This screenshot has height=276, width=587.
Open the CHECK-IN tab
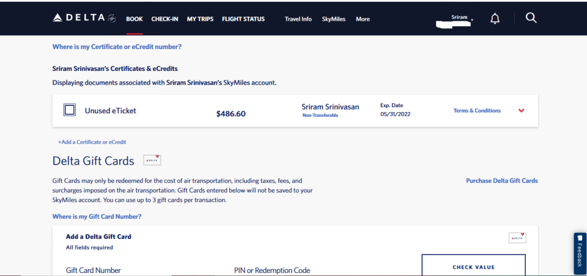(x=164, y=19)
